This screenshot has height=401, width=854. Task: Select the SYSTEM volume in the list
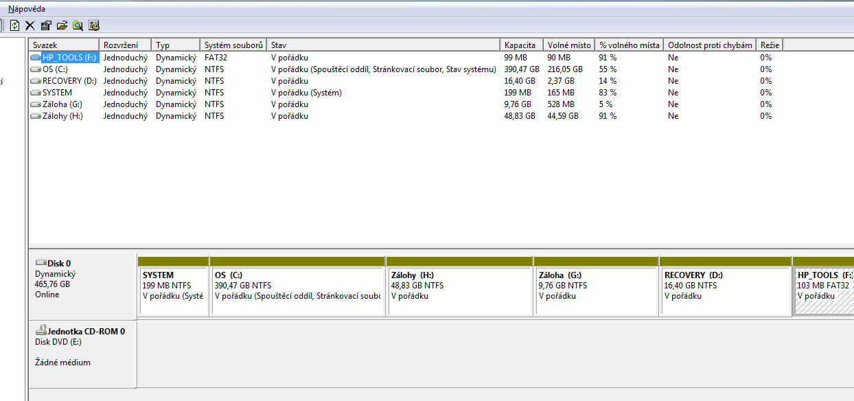tap(406, 93)
